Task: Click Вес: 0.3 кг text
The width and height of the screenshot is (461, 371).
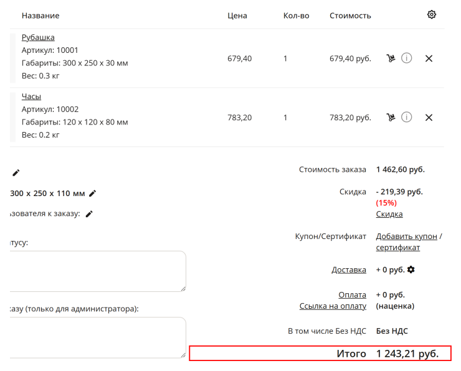Action: (40, 76)
